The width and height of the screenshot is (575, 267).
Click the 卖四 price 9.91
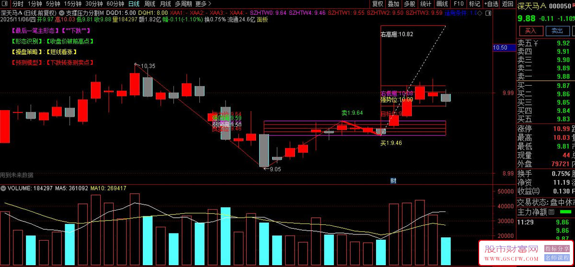point(563,52)
